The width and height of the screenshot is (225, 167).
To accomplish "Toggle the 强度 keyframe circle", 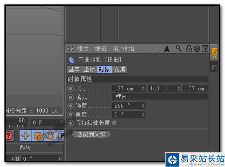I will coord(71,106).
